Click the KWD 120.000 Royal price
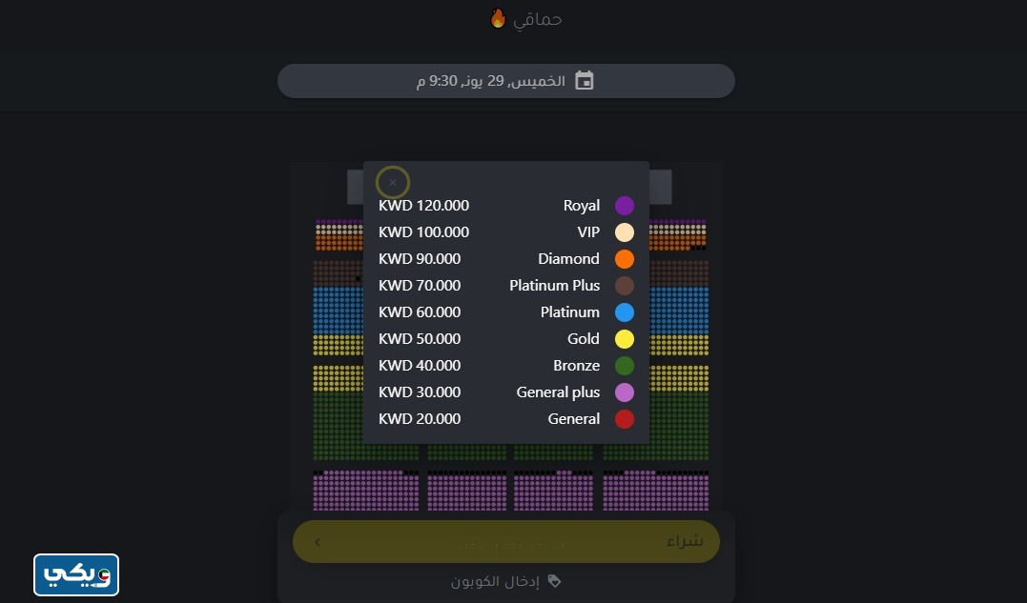This screenshot has height=603, width=1027. click(x=423, y=206)
